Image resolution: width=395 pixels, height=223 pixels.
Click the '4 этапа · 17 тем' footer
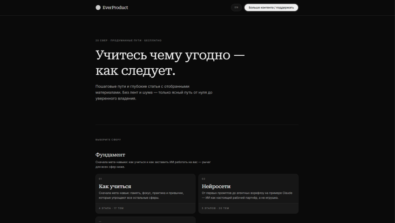coord(111,208)
